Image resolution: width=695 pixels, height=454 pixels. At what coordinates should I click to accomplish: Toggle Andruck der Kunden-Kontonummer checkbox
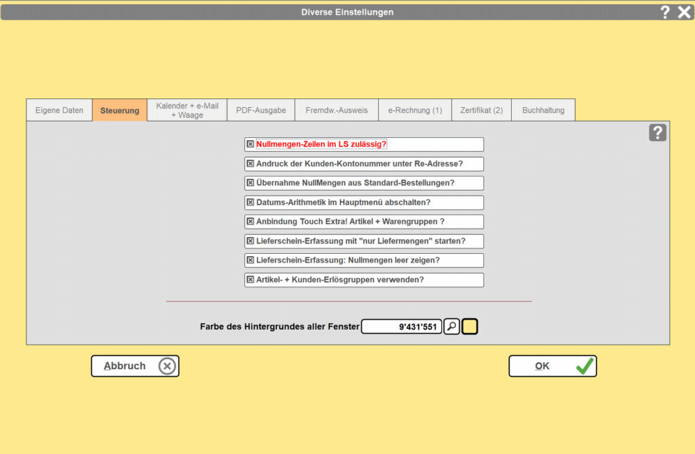(x=250, y=164)
